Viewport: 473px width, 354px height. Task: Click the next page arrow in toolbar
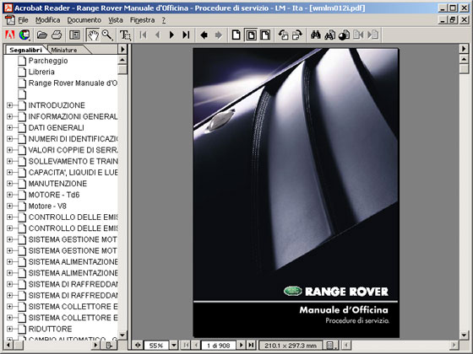point(172,35)
